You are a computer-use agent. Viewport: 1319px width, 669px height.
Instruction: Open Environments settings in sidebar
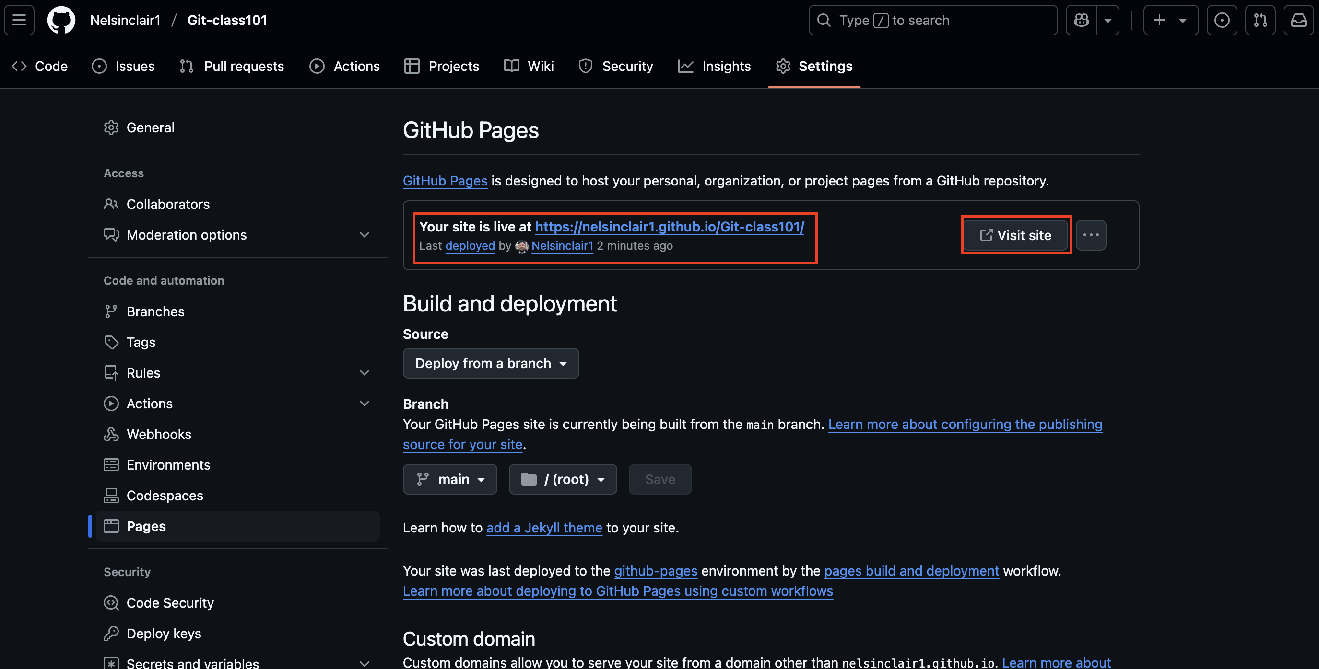pos(237,465)
